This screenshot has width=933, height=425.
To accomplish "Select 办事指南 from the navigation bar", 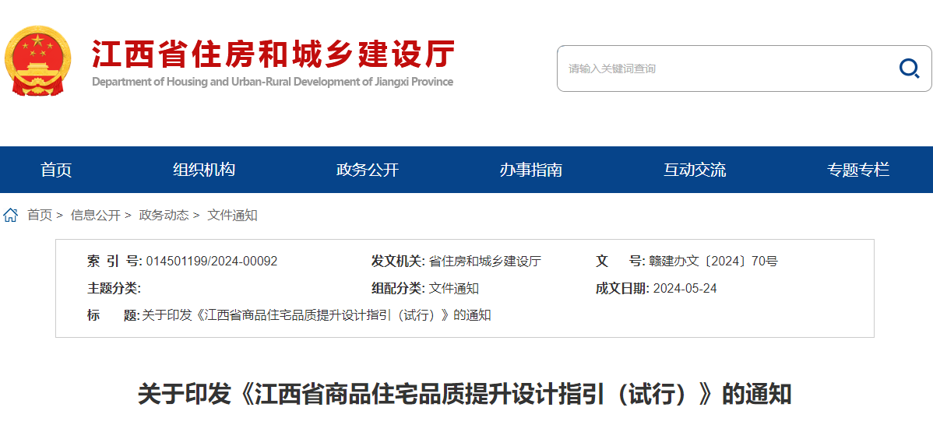I will (531, 170).
